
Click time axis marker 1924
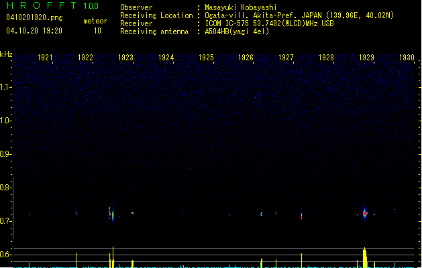(166, 58)
